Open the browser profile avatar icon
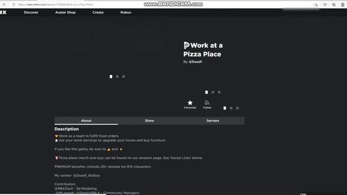The width and height of the screenshot is (347, 195). tap(343, 4)
